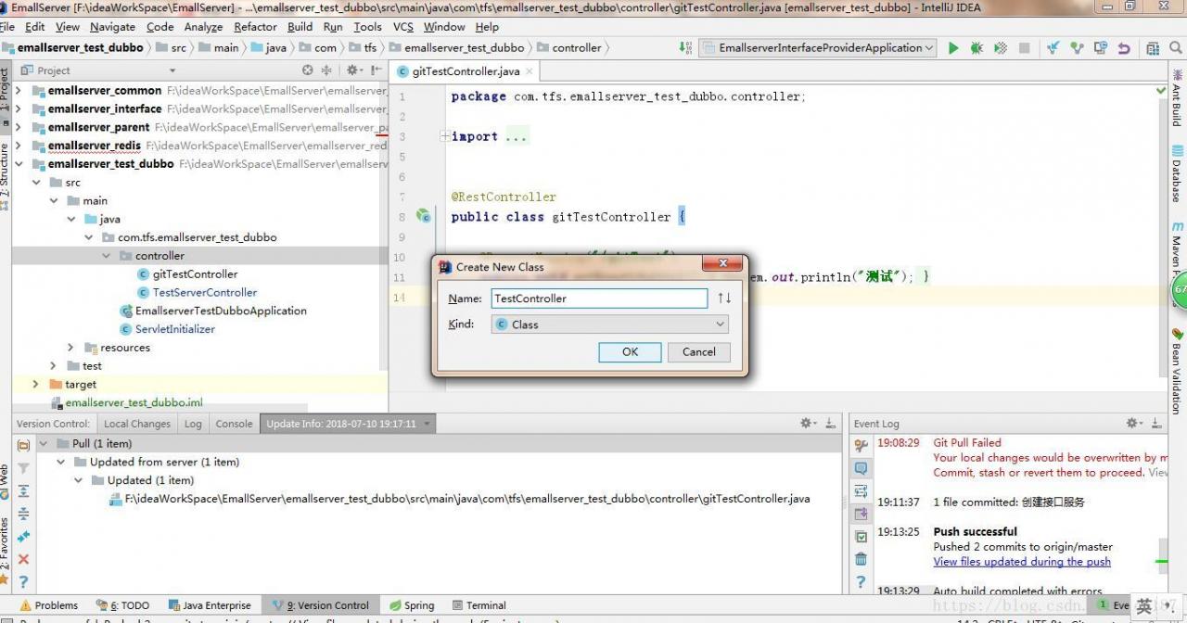
Task: Collapse the controller package node
Action: tap(108, 256)
